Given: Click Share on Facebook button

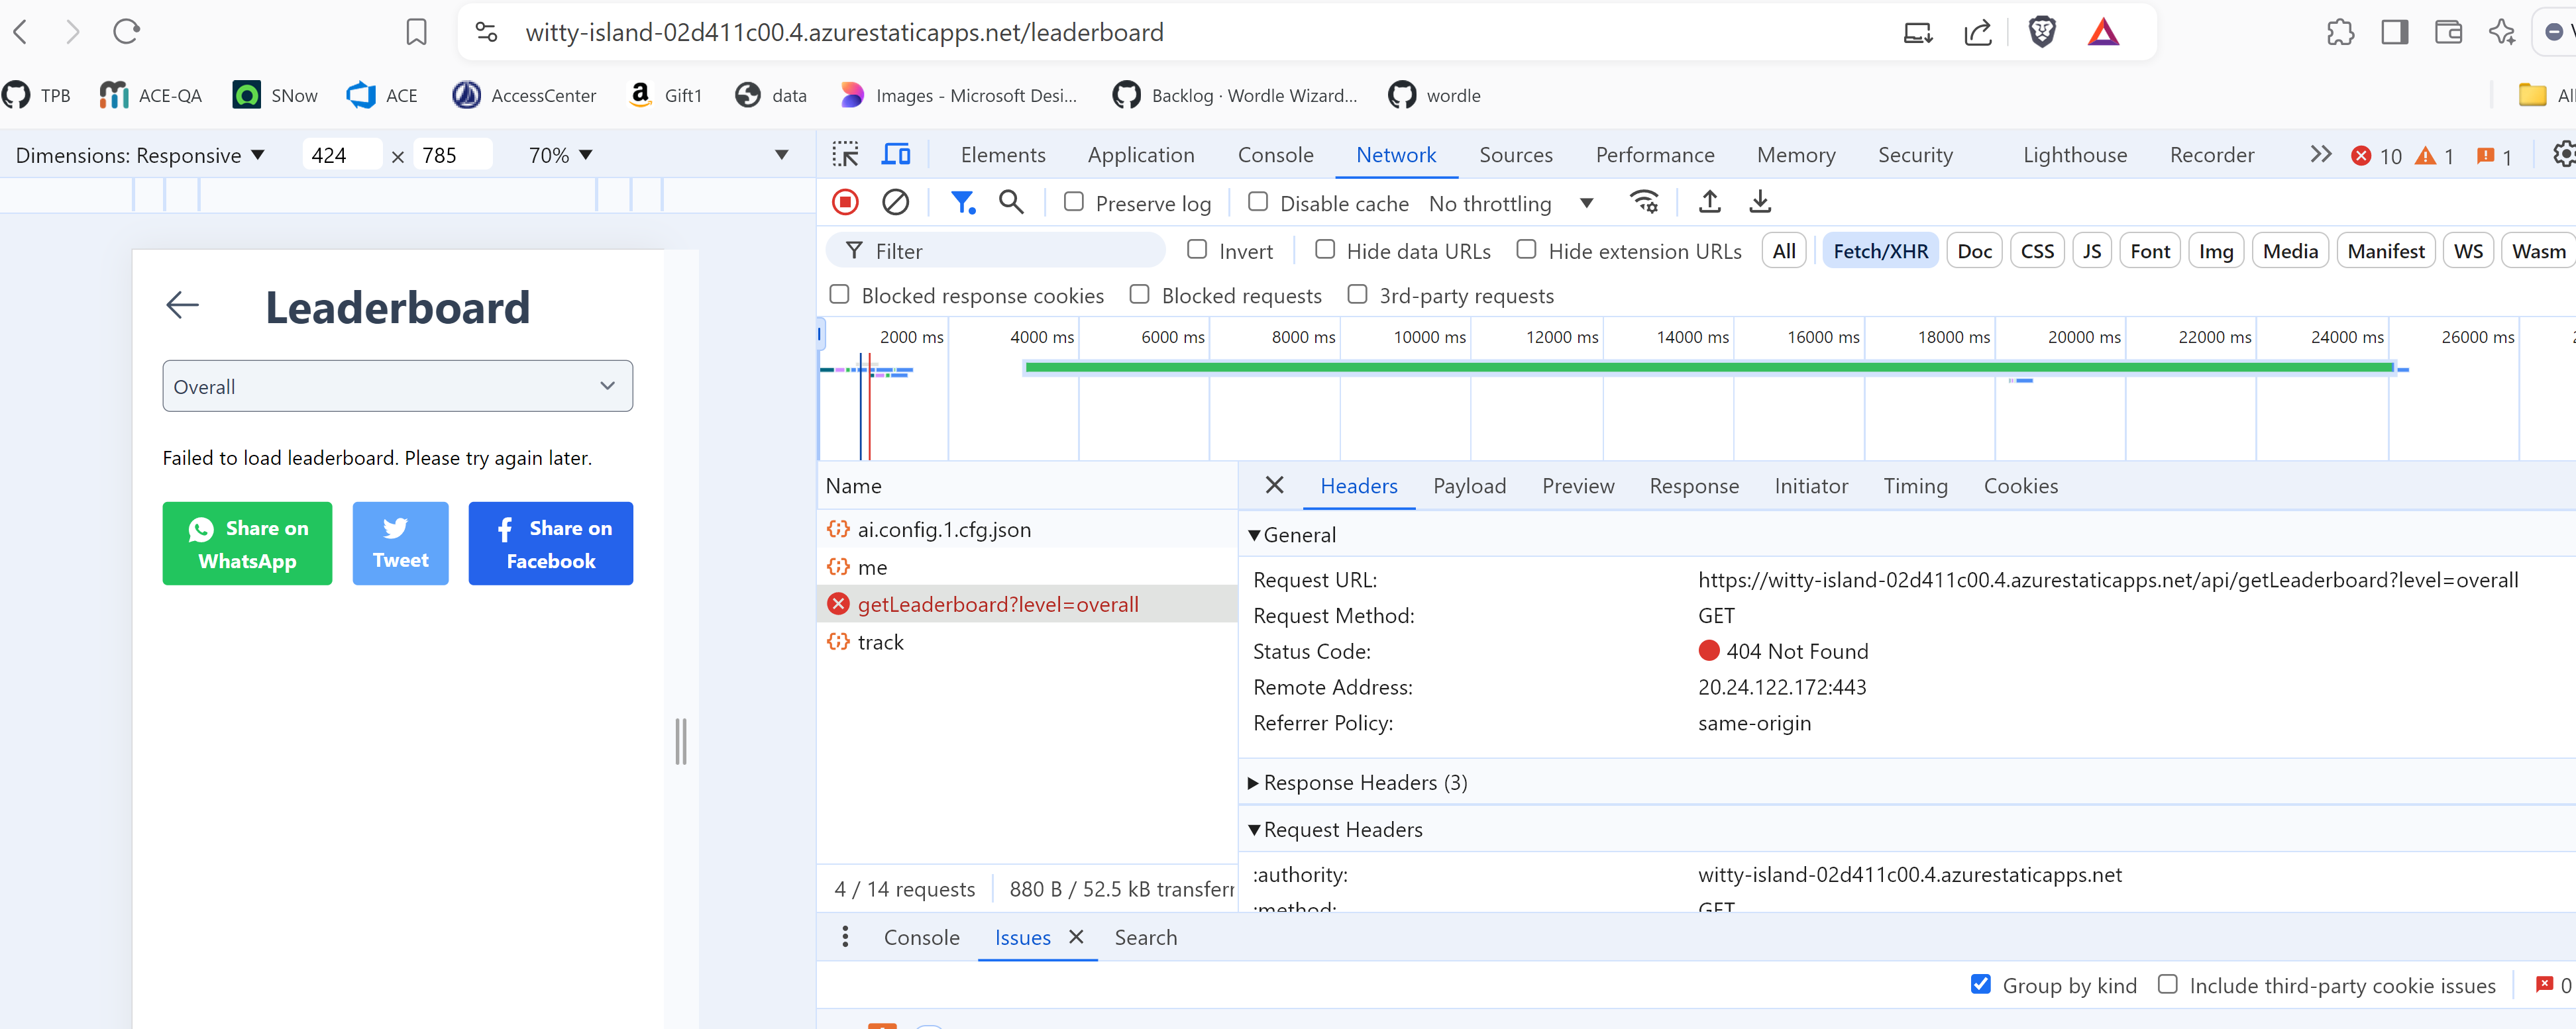Looking at the screenshot, I should (550, 544).
